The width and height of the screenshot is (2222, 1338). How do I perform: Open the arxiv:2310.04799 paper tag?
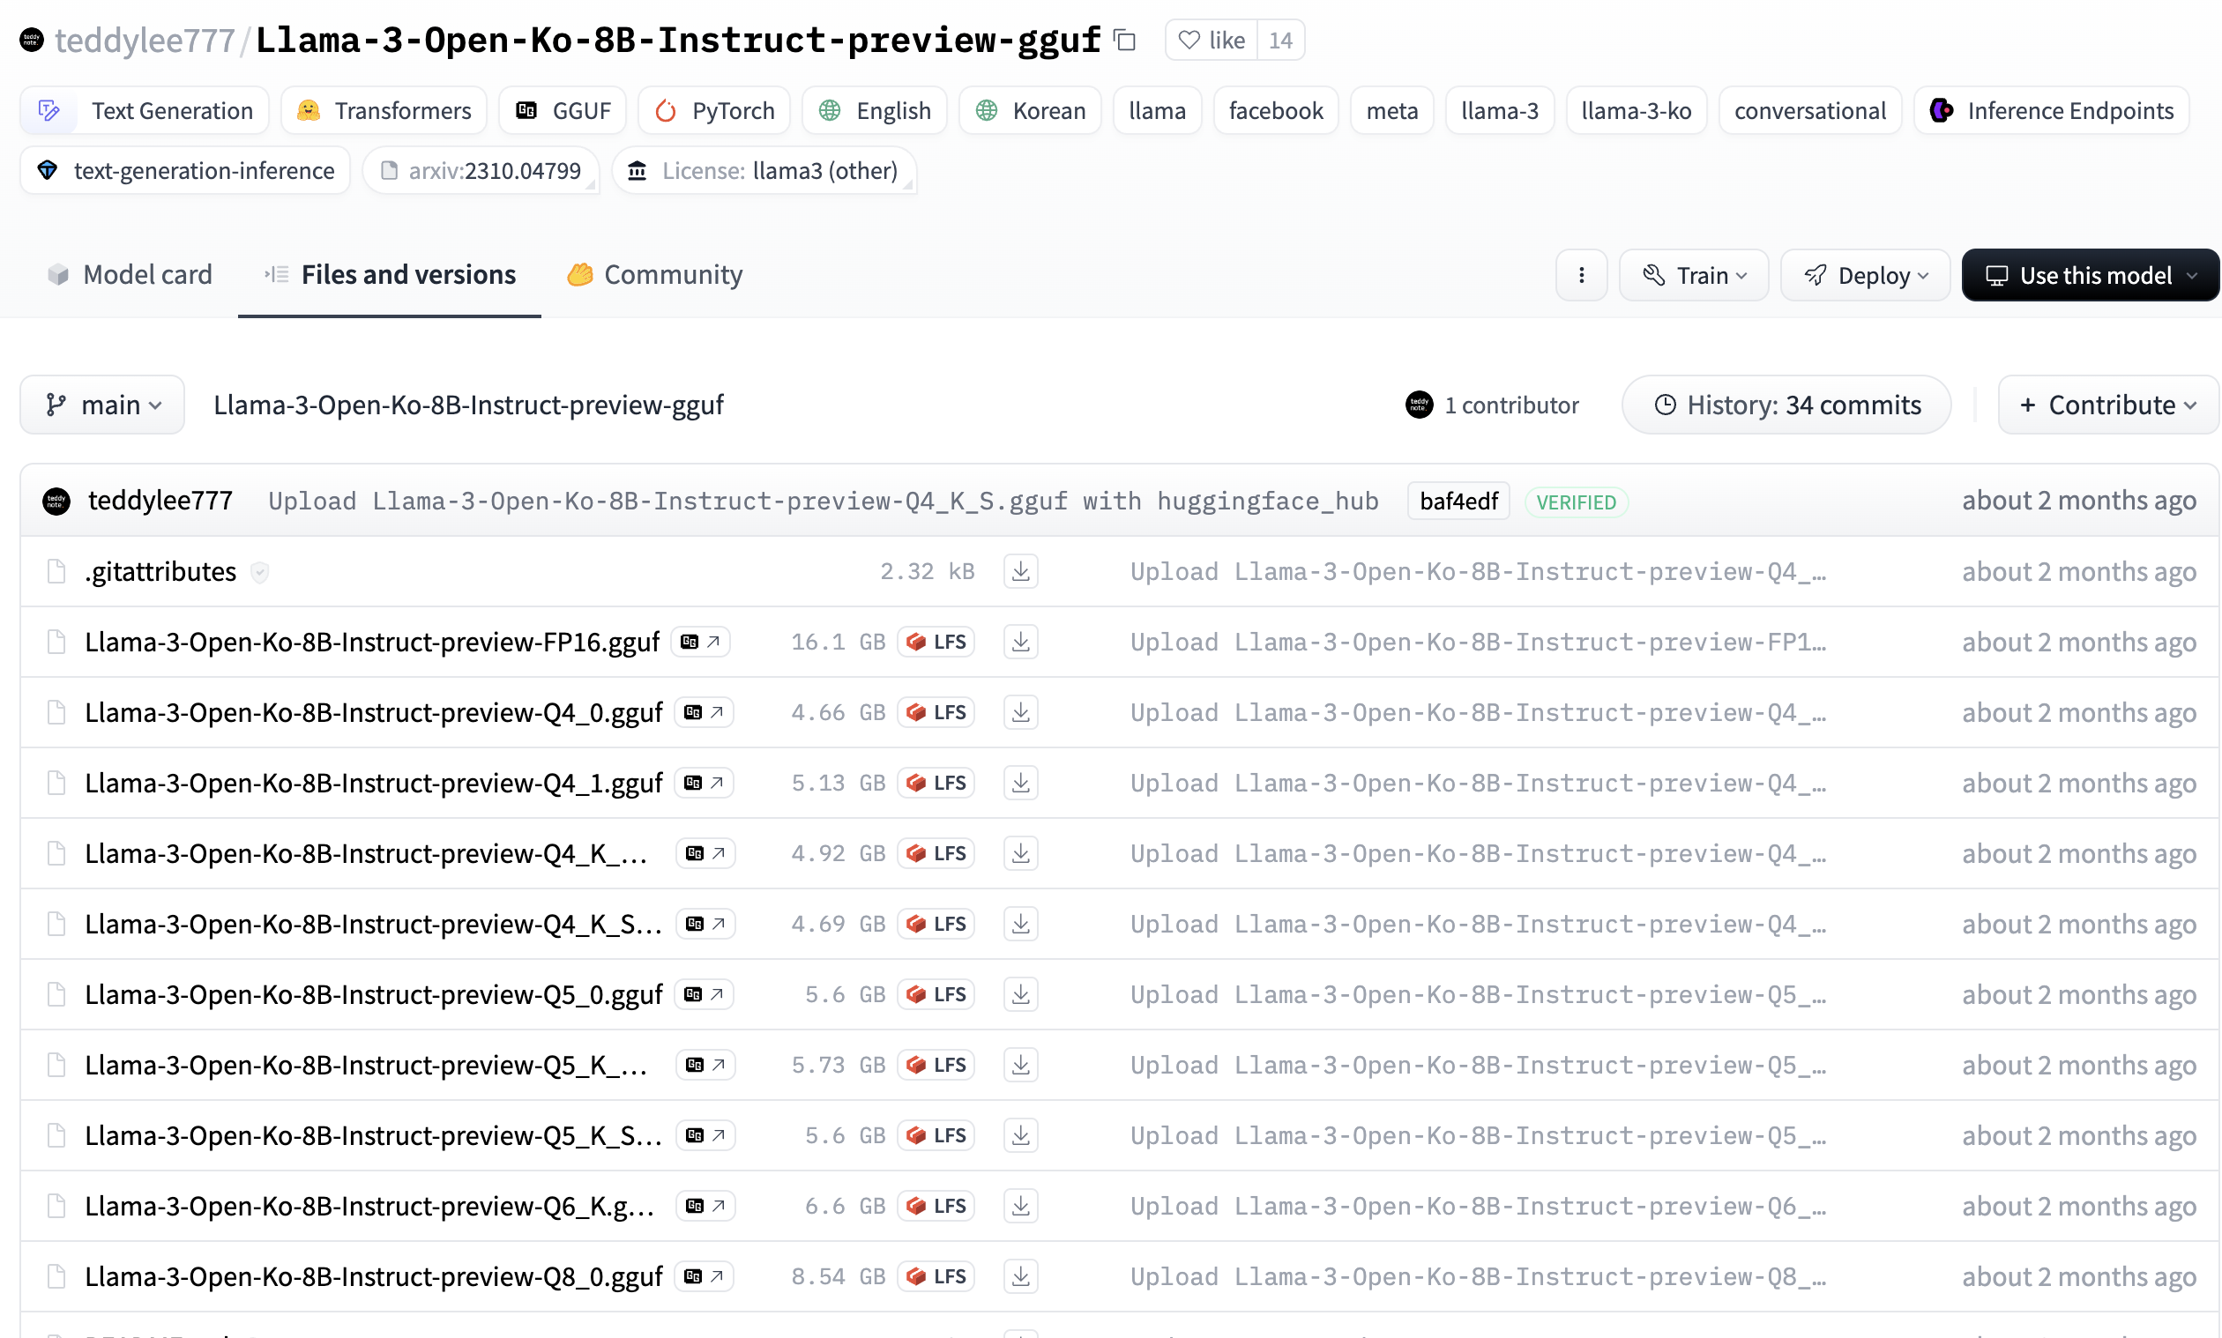(481, 170)
